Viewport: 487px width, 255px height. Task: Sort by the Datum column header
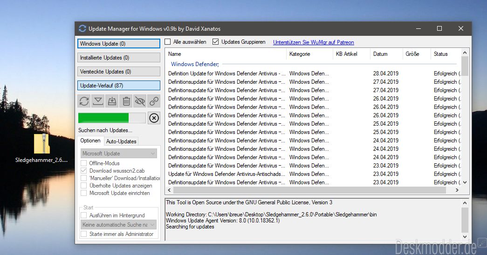(x=386, y=54)
